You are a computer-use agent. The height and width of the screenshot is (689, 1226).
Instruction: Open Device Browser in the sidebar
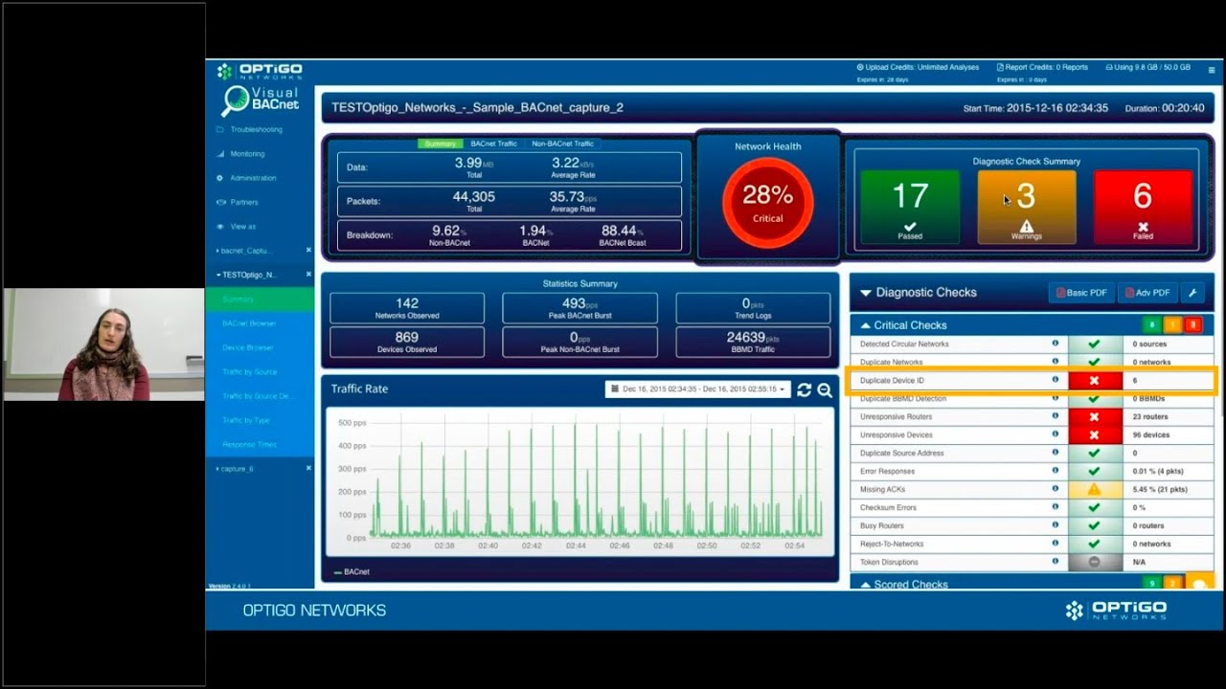coord(247,347)
